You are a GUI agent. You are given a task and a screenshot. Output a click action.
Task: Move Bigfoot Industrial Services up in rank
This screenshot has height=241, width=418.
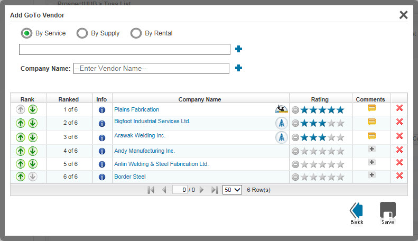pyautogui.click(x=21, y=123)
